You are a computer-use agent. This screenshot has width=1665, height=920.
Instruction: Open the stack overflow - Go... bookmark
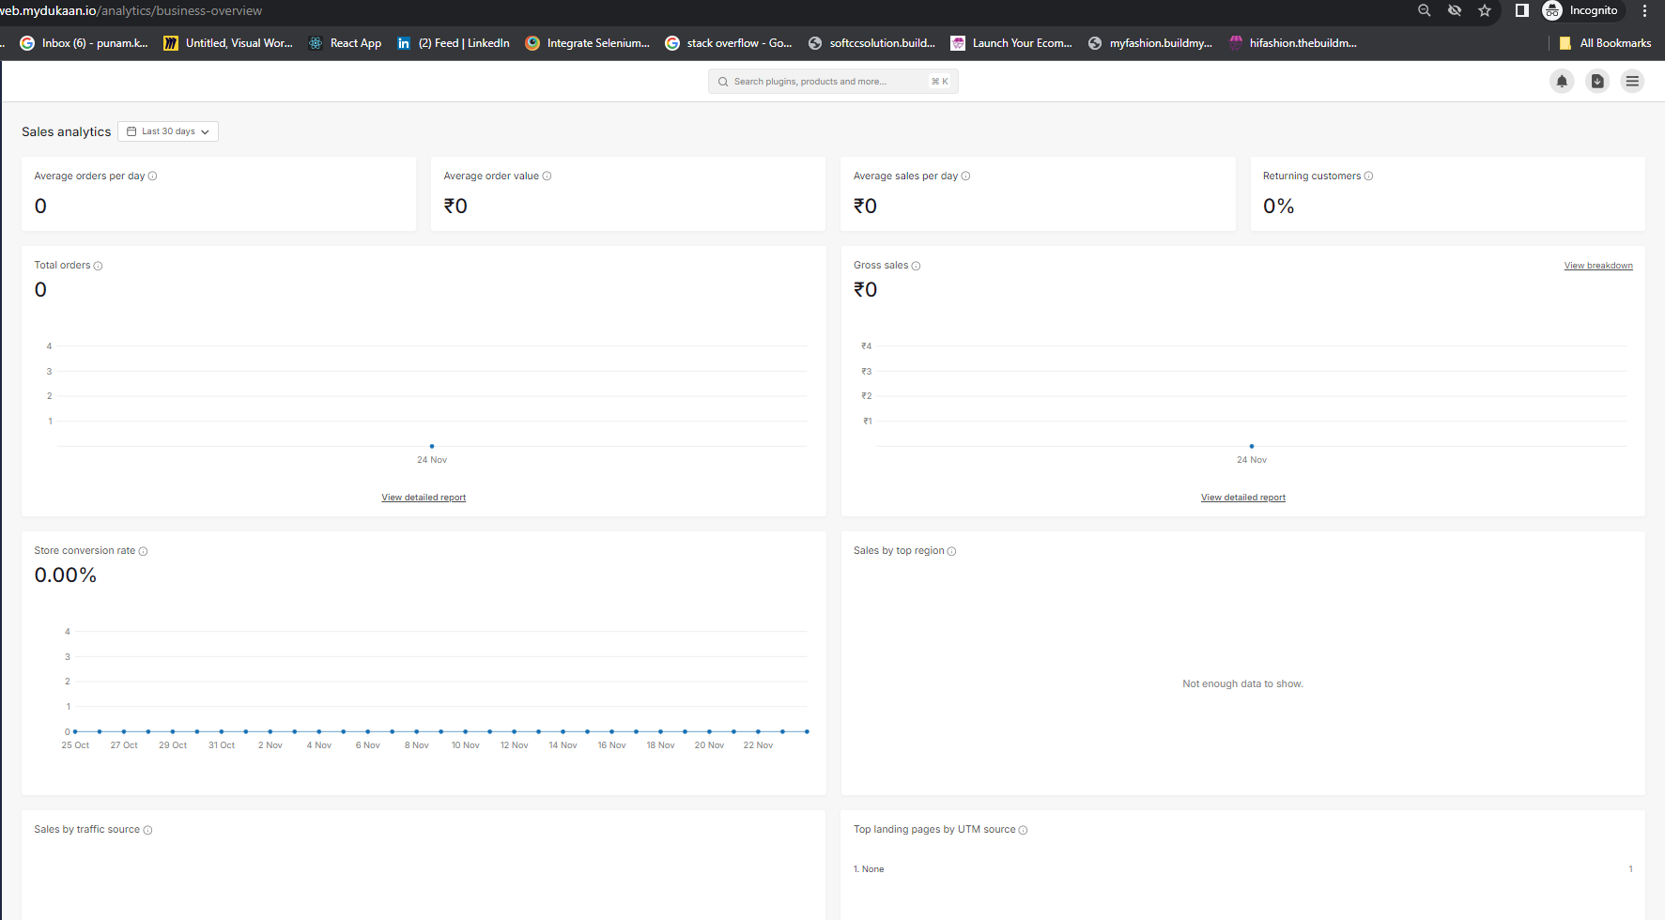coord(729,43)
